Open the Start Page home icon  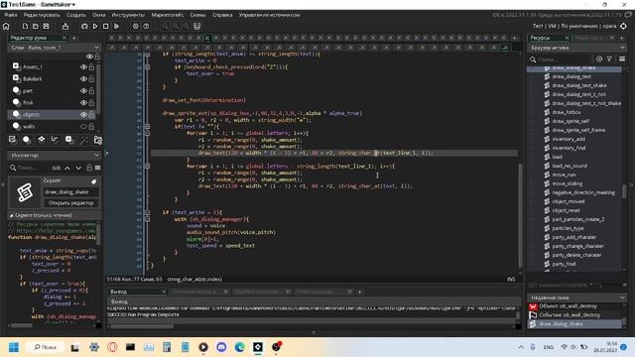[x=6, y=27]
